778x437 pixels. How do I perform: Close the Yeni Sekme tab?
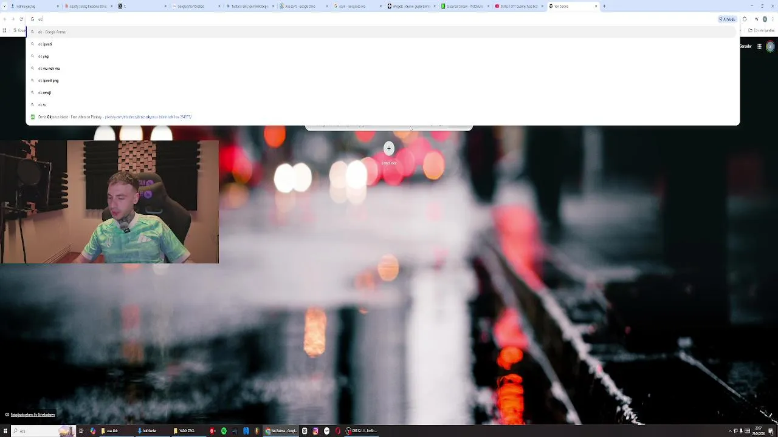click(596, 6)
